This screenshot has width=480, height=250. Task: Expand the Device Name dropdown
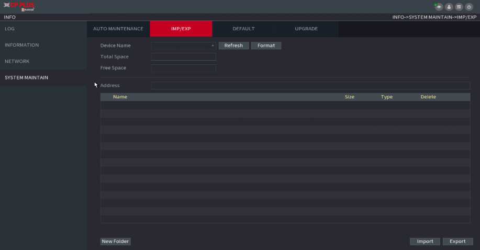point(183,46)
